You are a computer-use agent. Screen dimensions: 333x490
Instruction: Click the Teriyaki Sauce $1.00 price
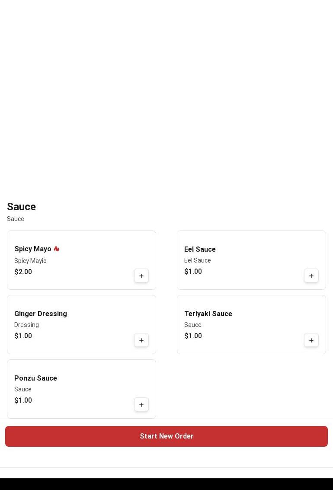(x=193, y=336)
